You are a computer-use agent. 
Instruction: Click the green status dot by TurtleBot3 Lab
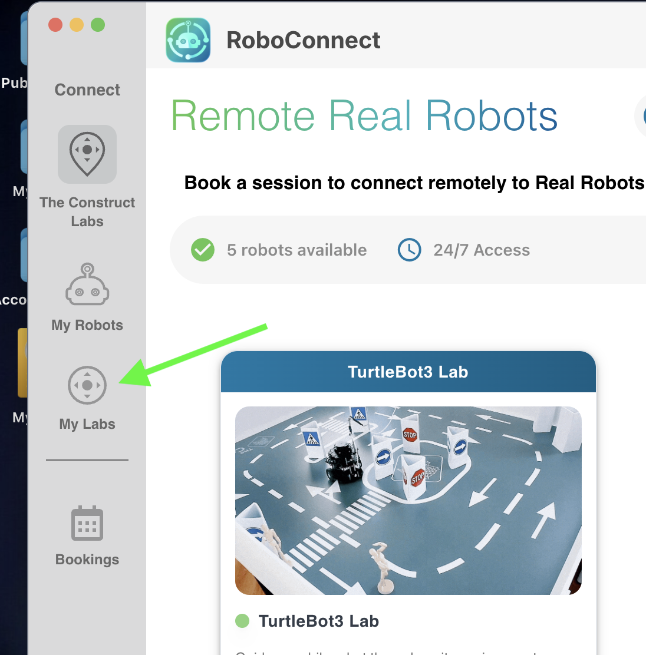242,621
